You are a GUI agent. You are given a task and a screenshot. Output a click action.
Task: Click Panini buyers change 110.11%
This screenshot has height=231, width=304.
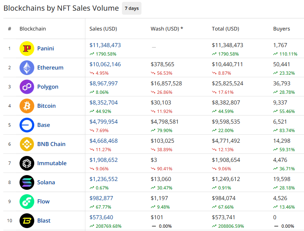[x=285, y=54]
